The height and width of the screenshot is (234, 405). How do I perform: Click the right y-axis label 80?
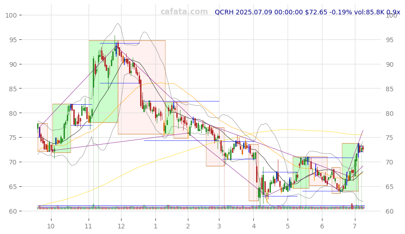[x=390, y=113]
